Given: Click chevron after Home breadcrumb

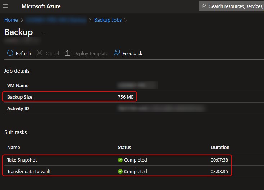Looking at the screenshot, I should pyautogui.click(x=22, y=20).
